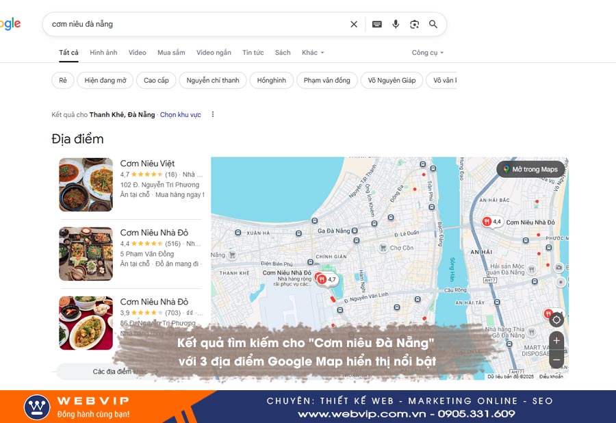This screenshot has height=423, width=616.
Task: Click the Ga Đà Nẵng station marker
Action: 355,231
